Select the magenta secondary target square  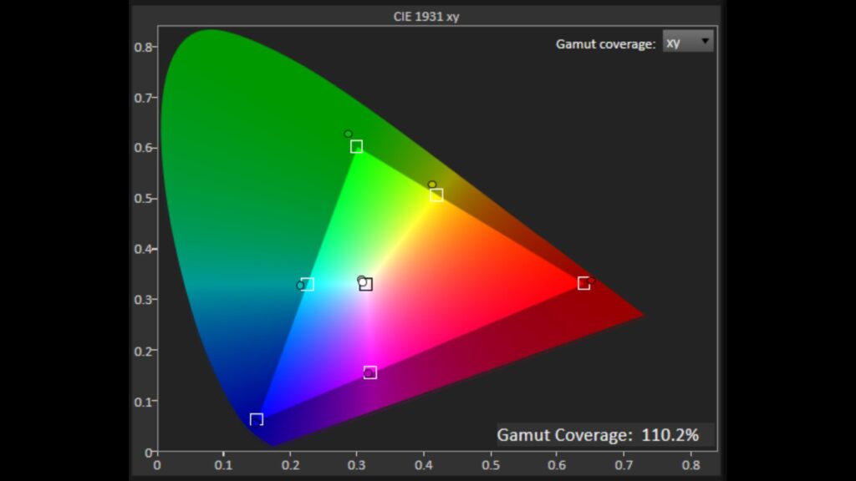click(370, 372)
